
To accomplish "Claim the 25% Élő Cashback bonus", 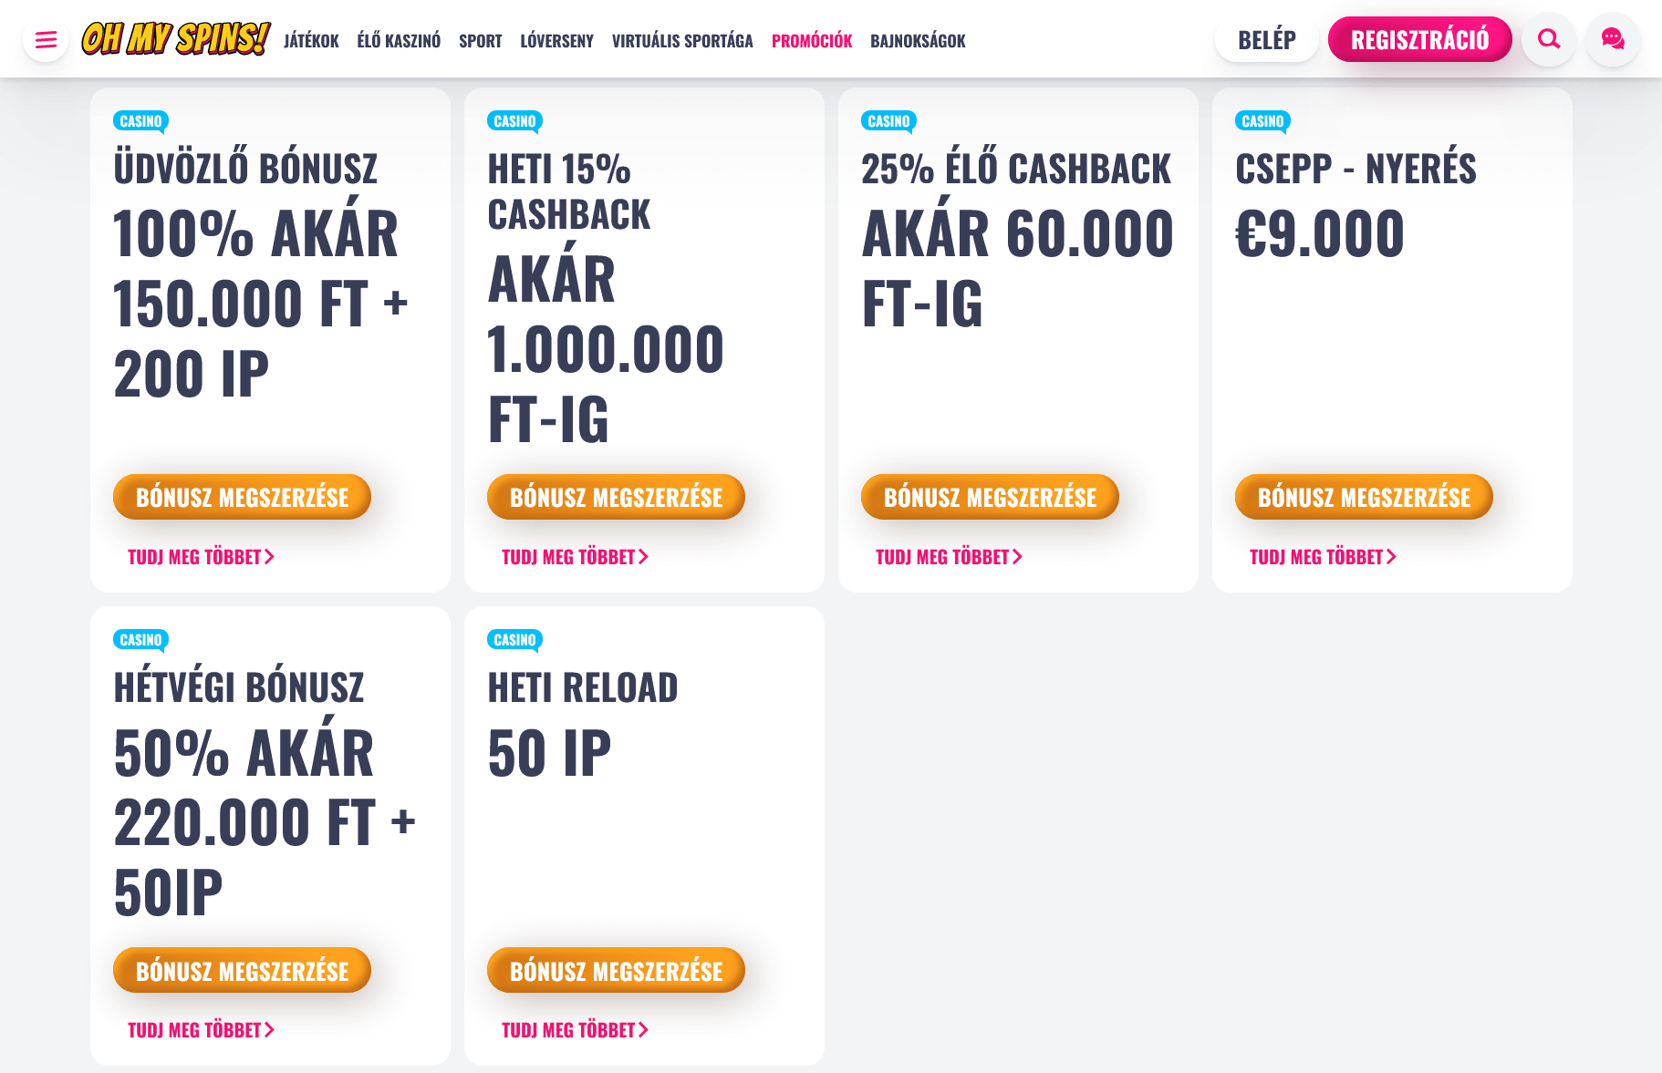I will (990, 497).
